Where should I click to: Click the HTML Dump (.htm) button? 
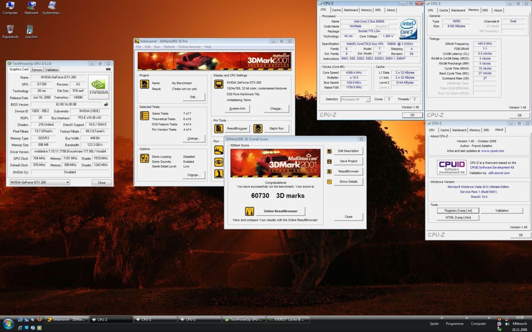click(458, 218)
